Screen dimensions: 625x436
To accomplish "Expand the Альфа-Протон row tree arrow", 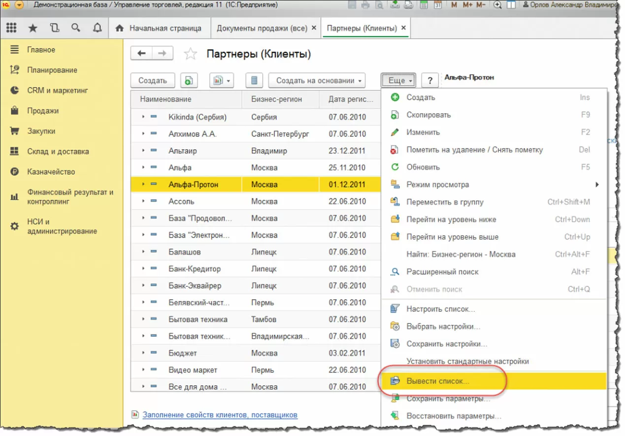I will (x=143, y=185).
